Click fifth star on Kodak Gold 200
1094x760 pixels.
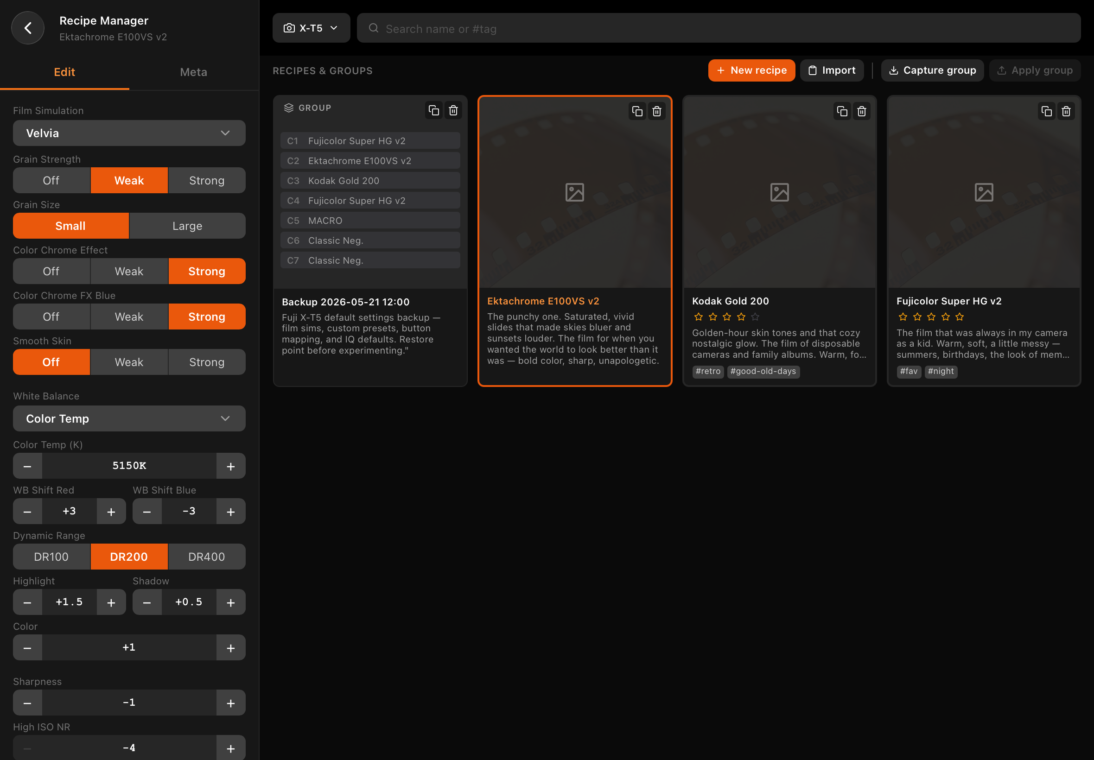pyautogui.click(x=755, y=317)
